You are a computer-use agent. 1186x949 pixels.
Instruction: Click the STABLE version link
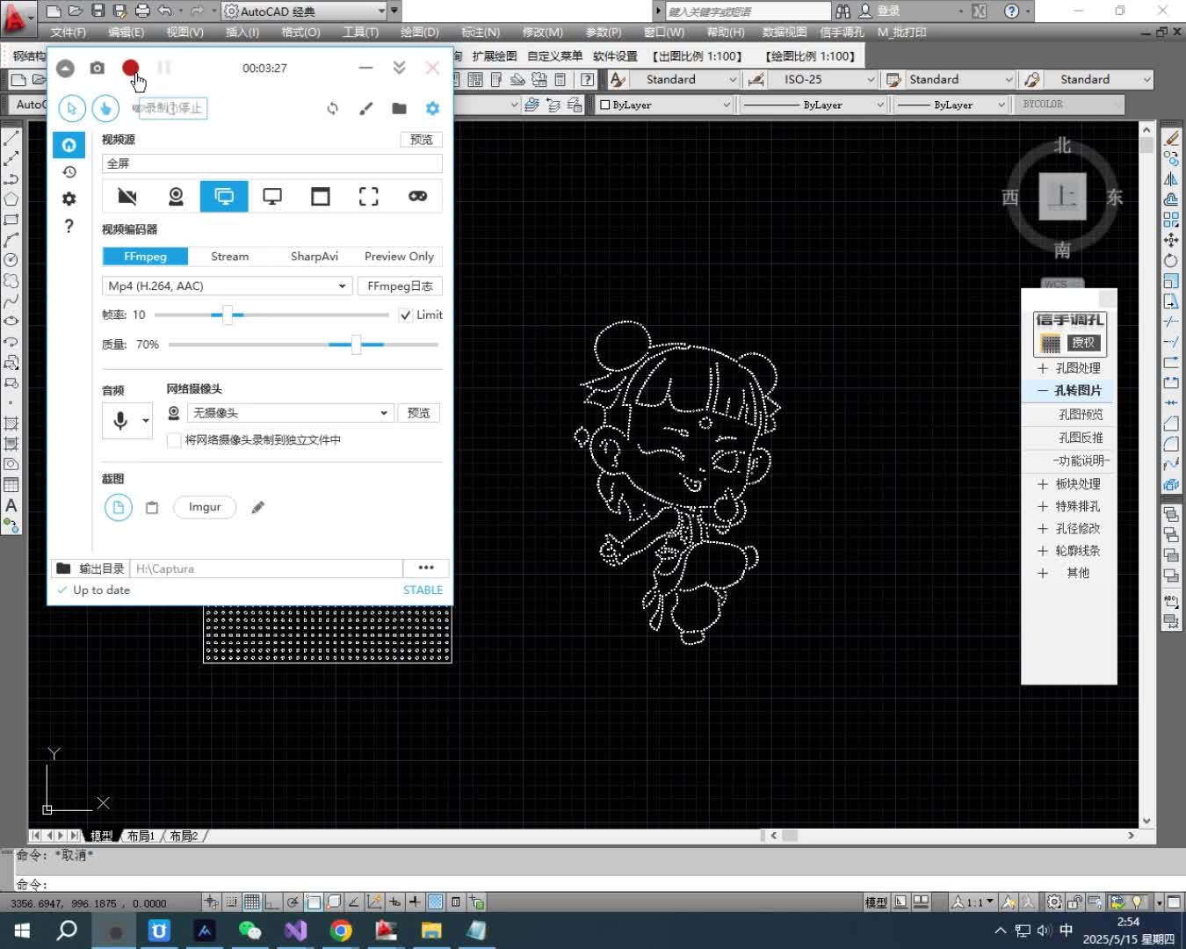pos(423,590)
